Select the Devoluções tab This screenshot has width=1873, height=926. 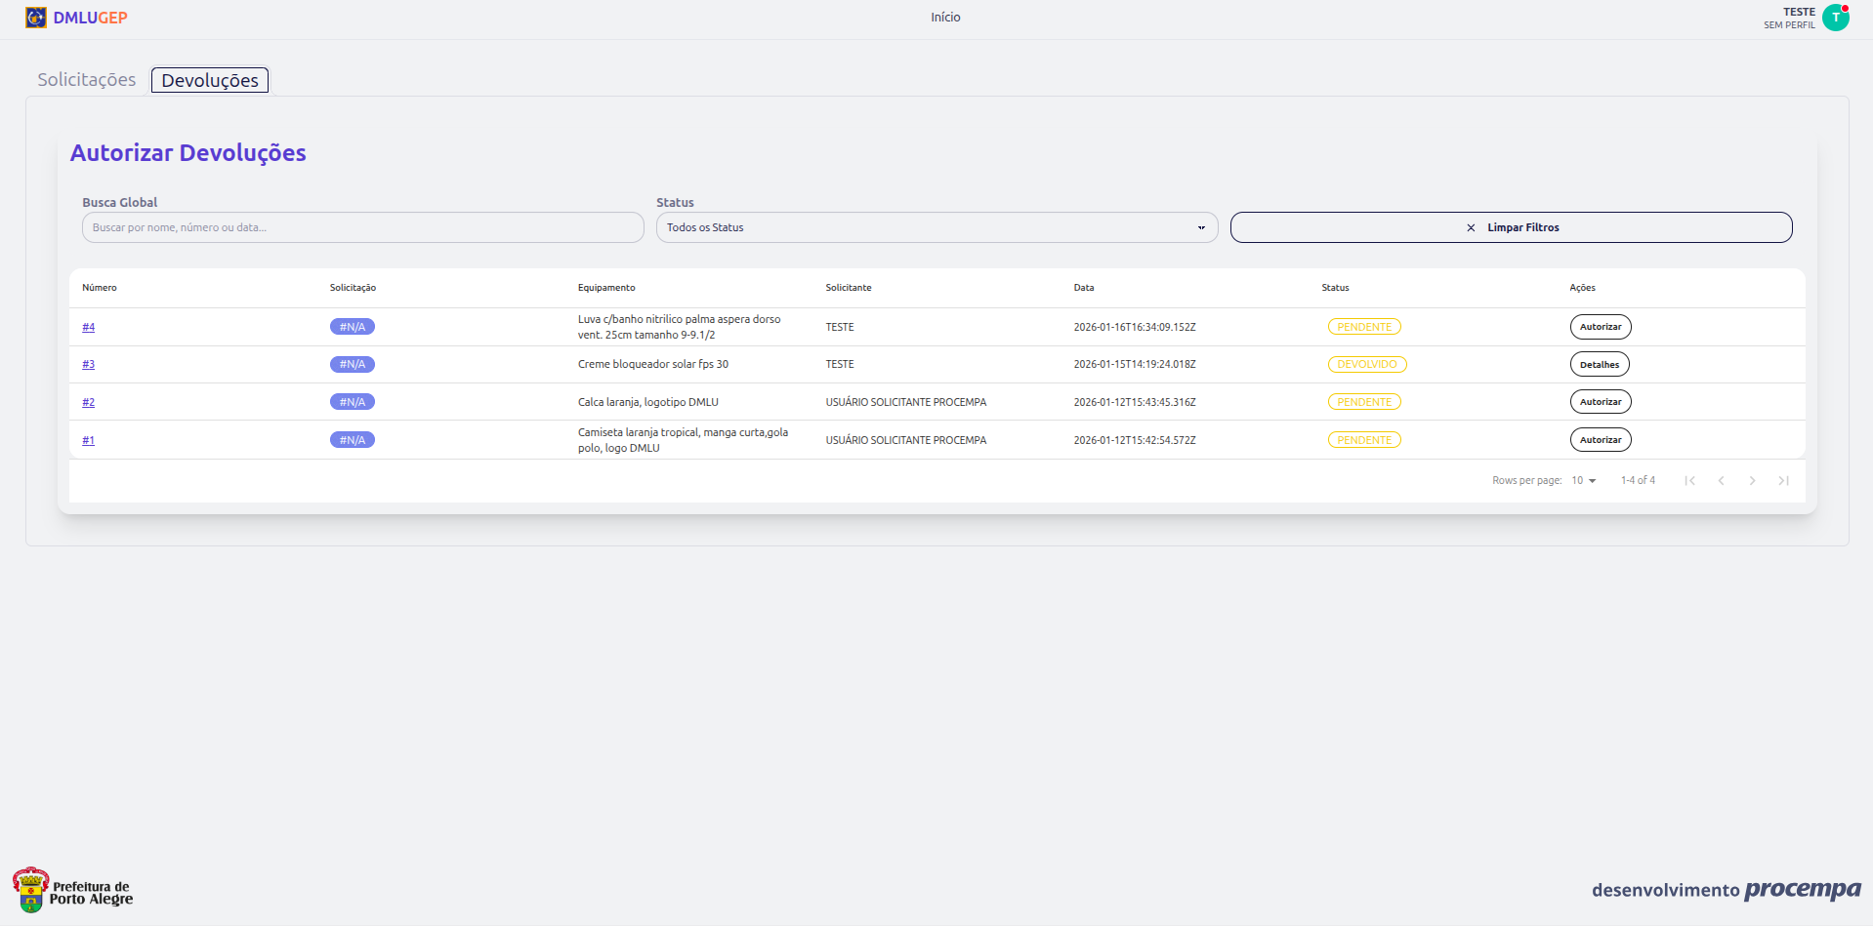[210, 80]
